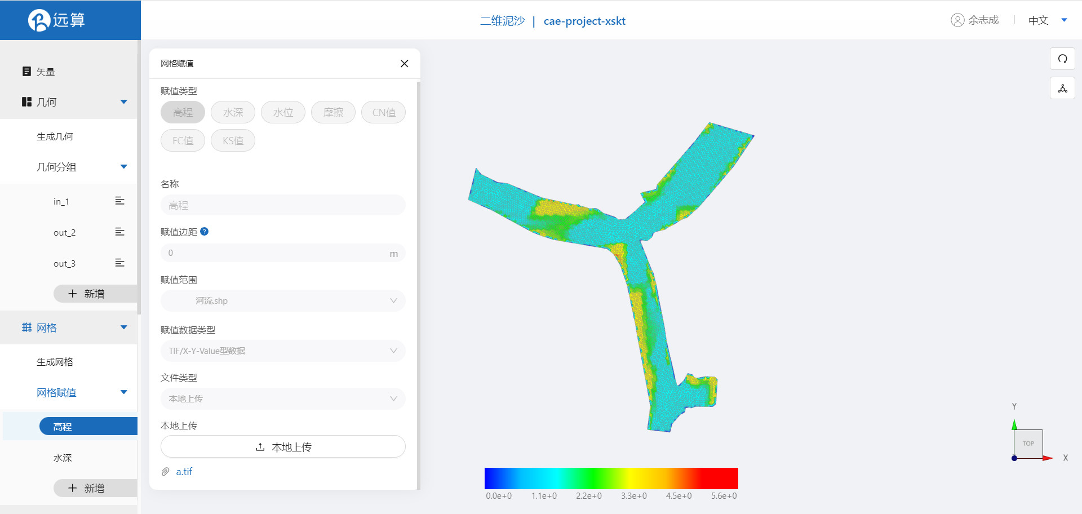Viewport: 1082px width, 514px height.
Task: Click the 网格 mesh grid icon
Action: (x=26, y=327)
